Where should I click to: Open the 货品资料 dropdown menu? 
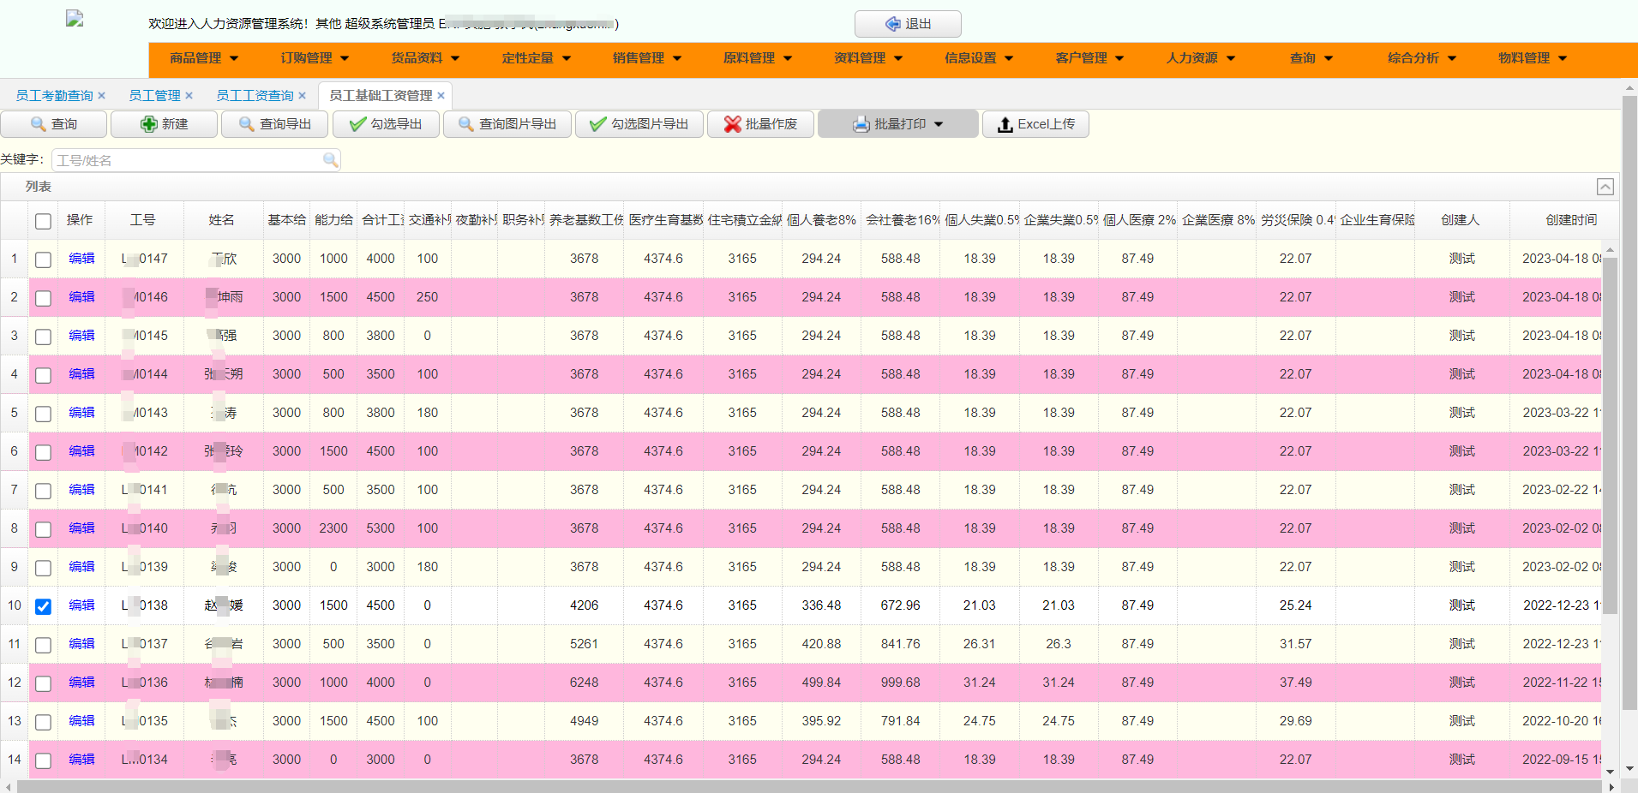425,58
